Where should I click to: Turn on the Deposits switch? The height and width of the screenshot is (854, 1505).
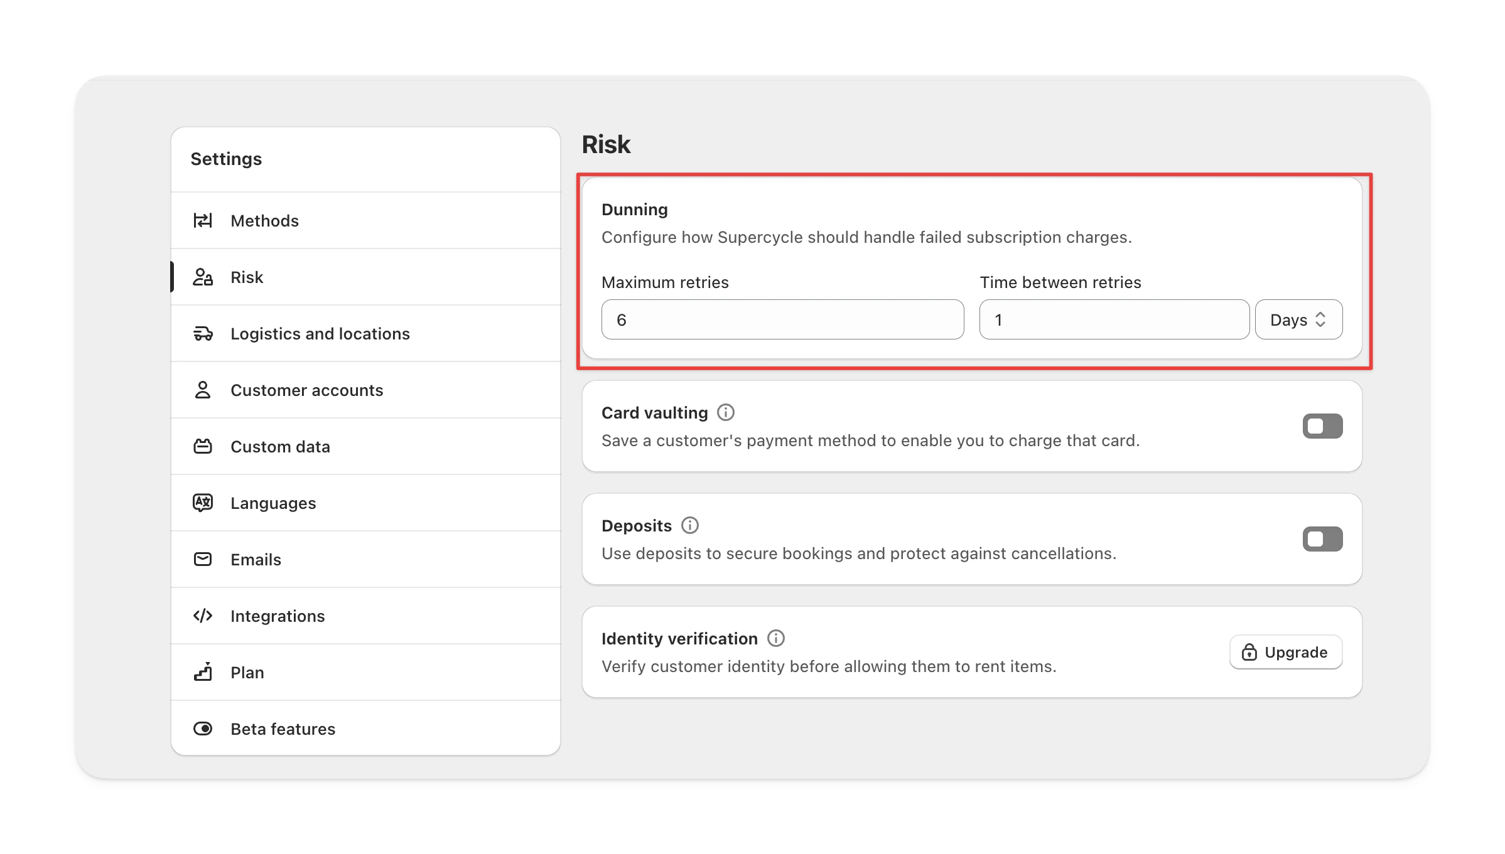pyautogui.click(x=1322, y=539)
